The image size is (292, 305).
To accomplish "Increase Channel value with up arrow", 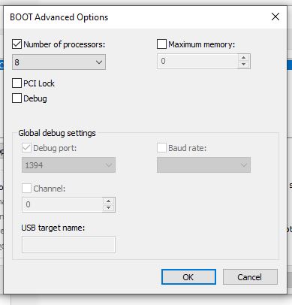I will pyautogui.click(x=108, y=201).
